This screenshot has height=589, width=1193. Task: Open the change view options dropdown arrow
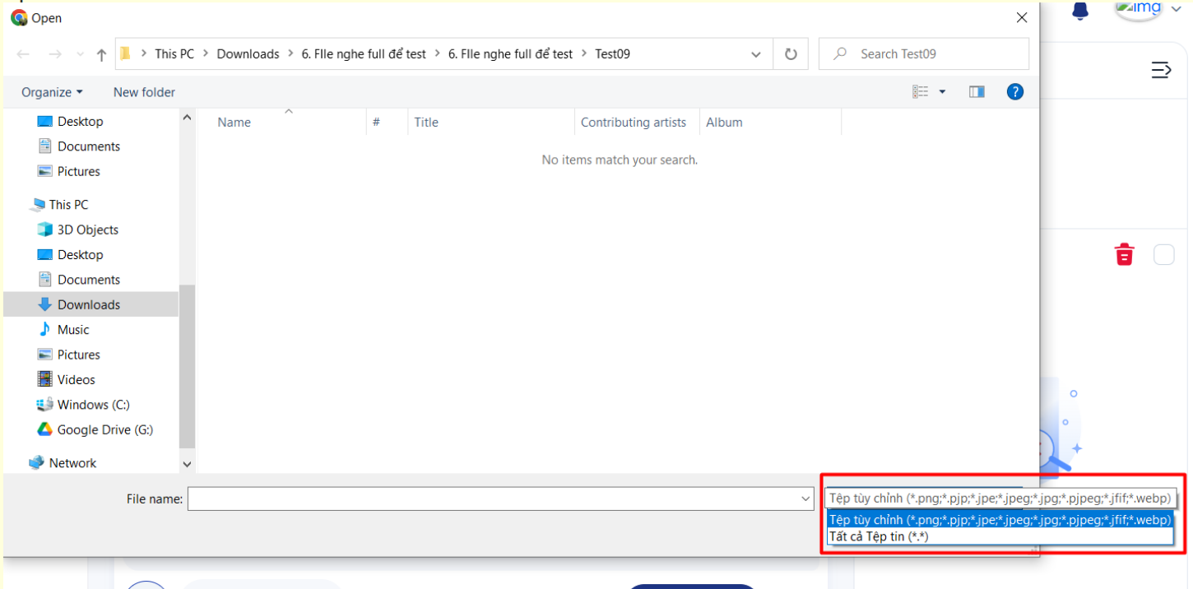(943, 92)
